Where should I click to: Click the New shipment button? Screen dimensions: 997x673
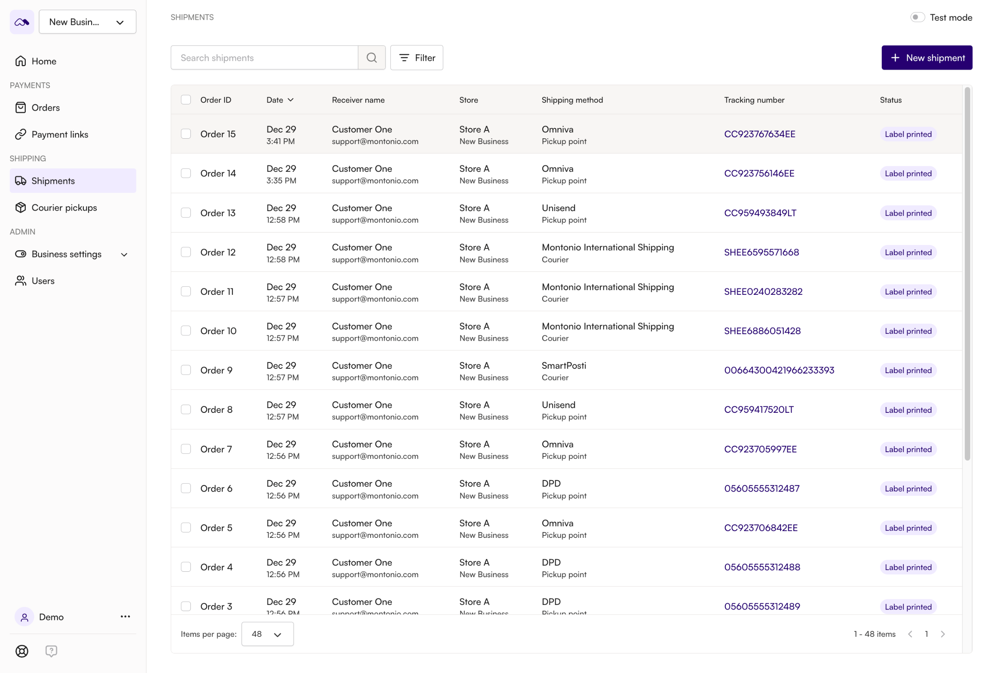926,58
